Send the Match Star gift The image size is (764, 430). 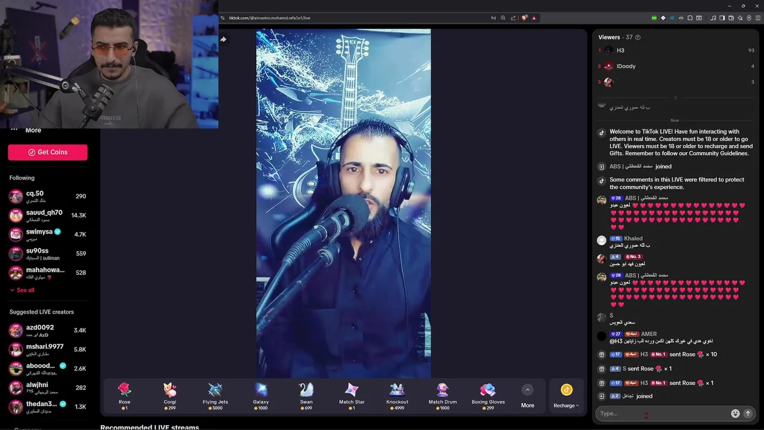pyautogui.click(x=352, y=397)
